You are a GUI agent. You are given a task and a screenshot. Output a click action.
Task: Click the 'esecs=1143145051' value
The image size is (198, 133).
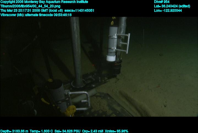coord(79,10)
